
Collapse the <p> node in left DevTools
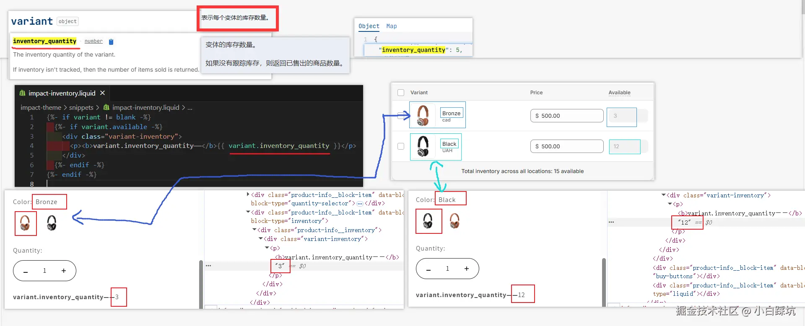pos(267,248)
